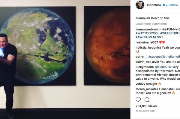The height and width of the screenshot is (119, 180).
Task: Visit calvin_not_alvin's profile
Action: [147, 62]
